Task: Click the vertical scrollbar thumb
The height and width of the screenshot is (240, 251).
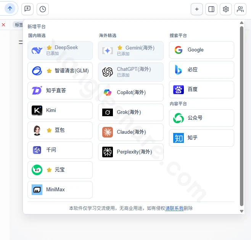Action: [x=241, y=116]
